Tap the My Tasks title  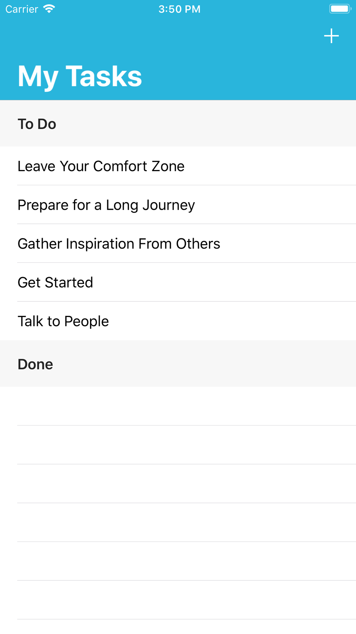pos(80,76)
